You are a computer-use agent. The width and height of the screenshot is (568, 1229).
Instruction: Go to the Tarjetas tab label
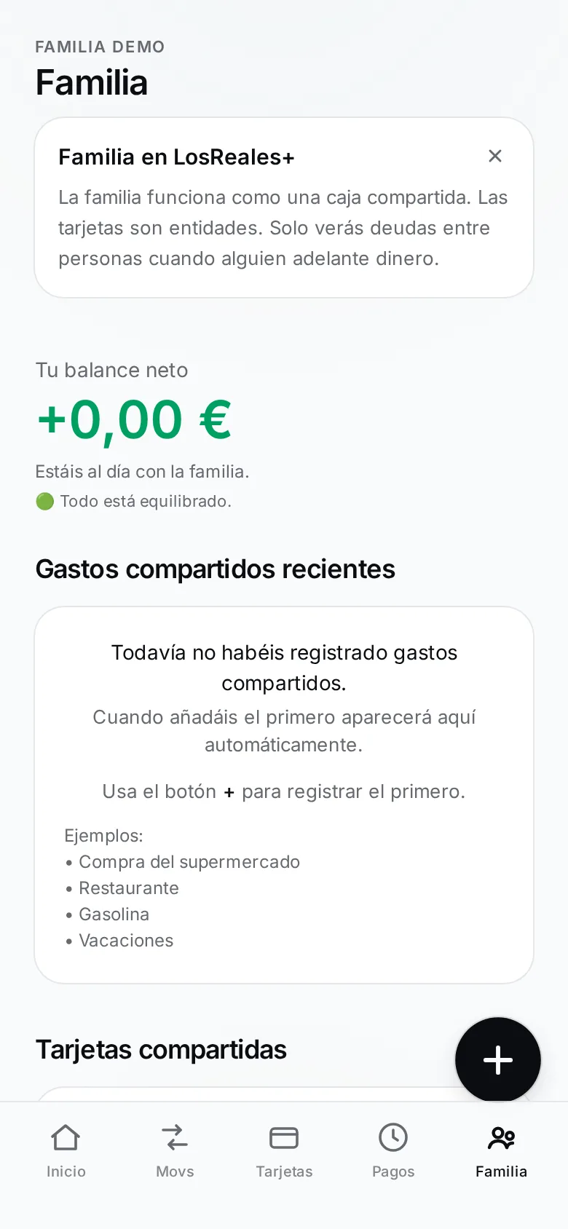284,1171
